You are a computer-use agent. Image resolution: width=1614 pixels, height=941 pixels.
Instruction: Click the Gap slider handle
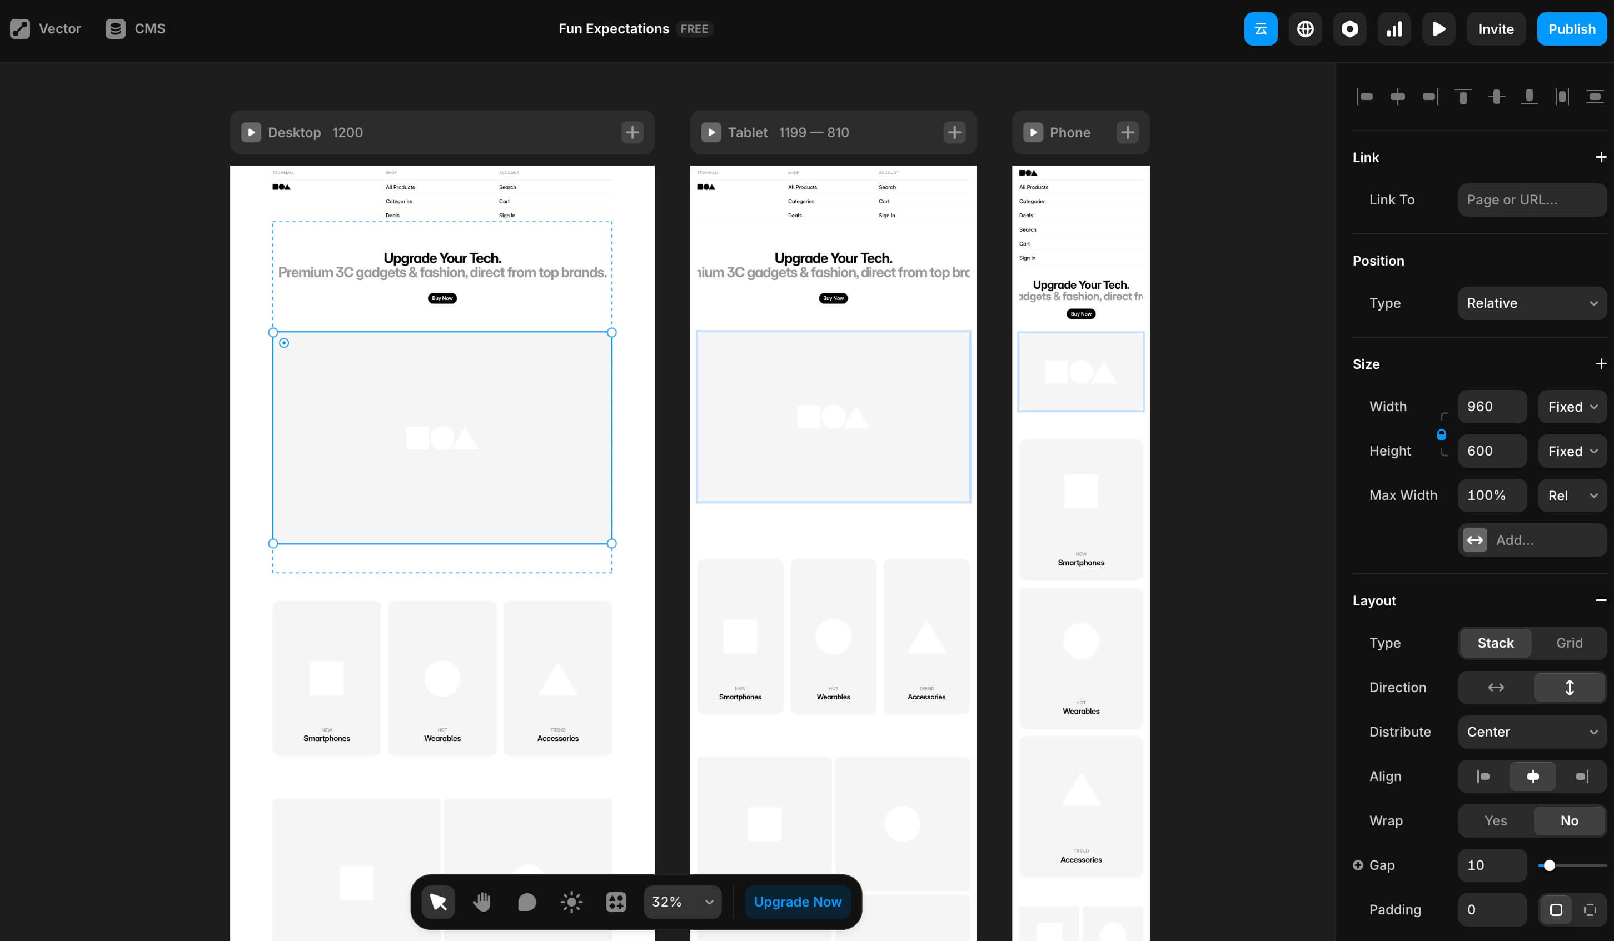pyautogui.click(x=1548, y=865)
